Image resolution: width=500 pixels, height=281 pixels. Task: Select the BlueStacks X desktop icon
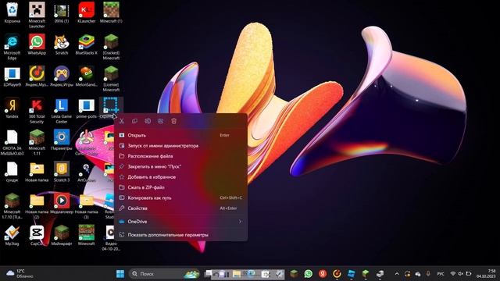click(x=87, y=44)
